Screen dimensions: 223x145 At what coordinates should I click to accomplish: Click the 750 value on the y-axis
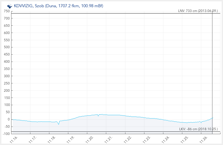coord(7,11)
